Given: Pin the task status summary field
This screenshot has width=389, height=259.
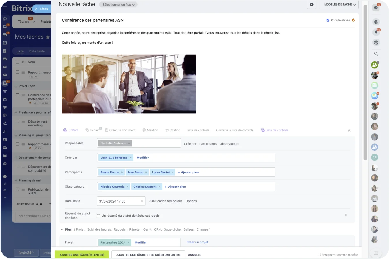Looking at the screenshot, I should point(346,216).
